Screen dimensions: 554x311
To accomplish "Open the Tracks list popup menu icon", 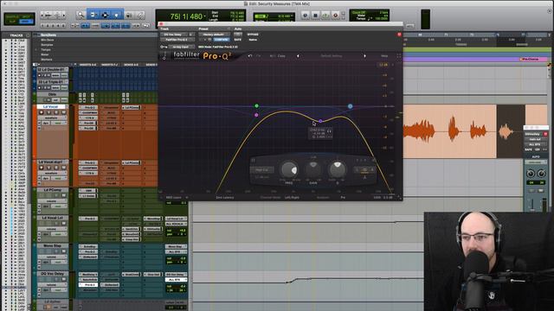I will [28, 35].
